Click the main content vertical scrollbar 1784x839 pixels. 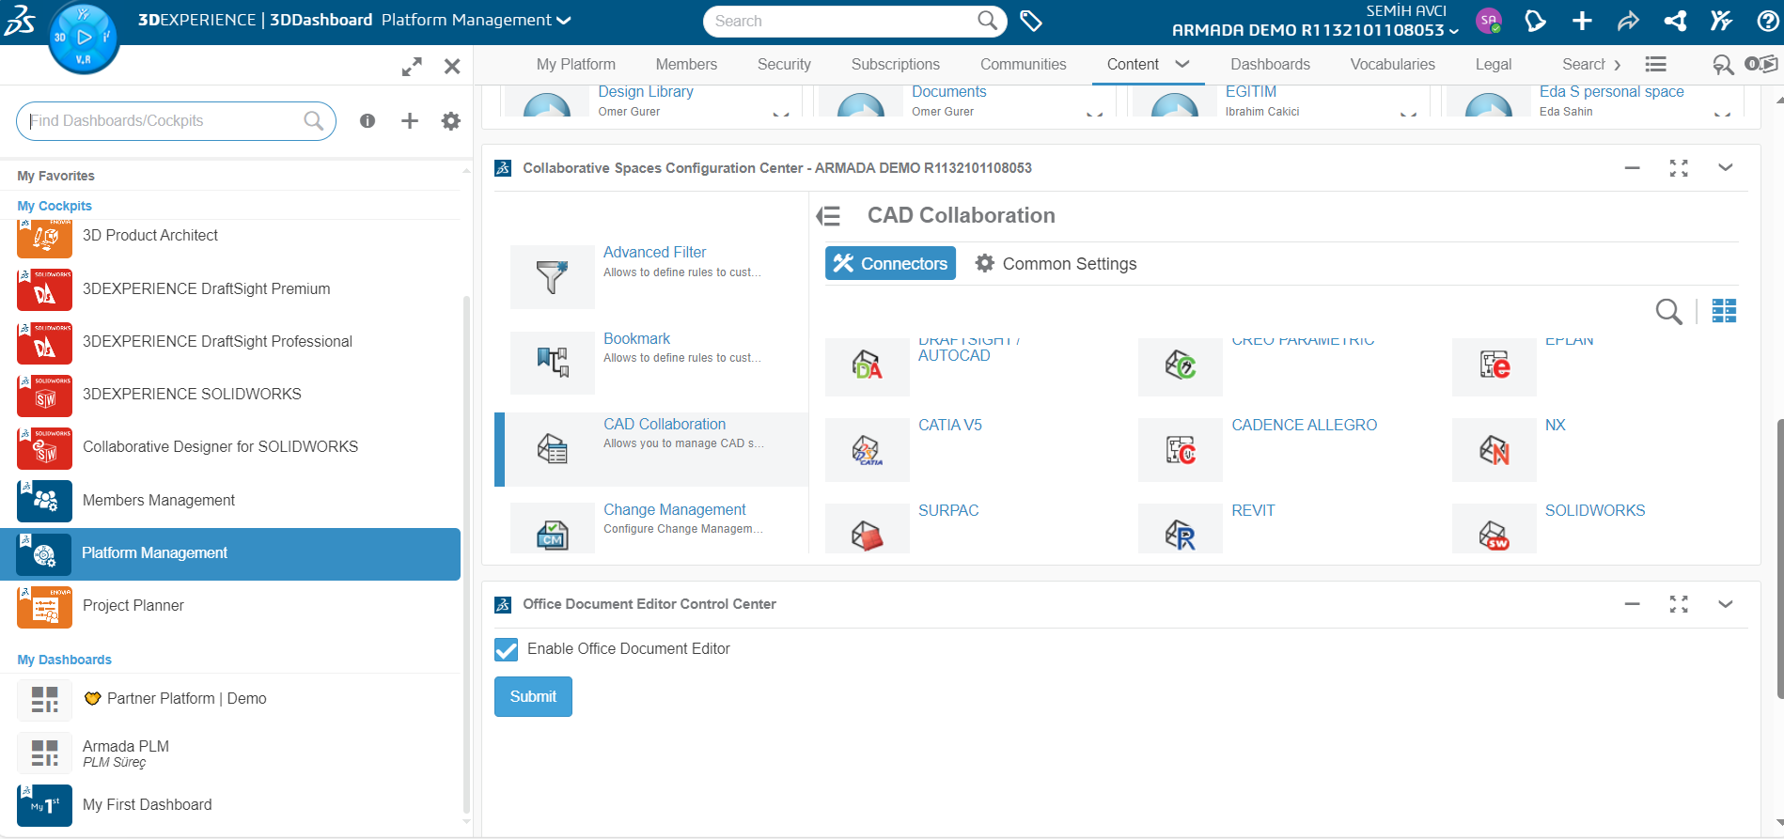[1779, 559]
